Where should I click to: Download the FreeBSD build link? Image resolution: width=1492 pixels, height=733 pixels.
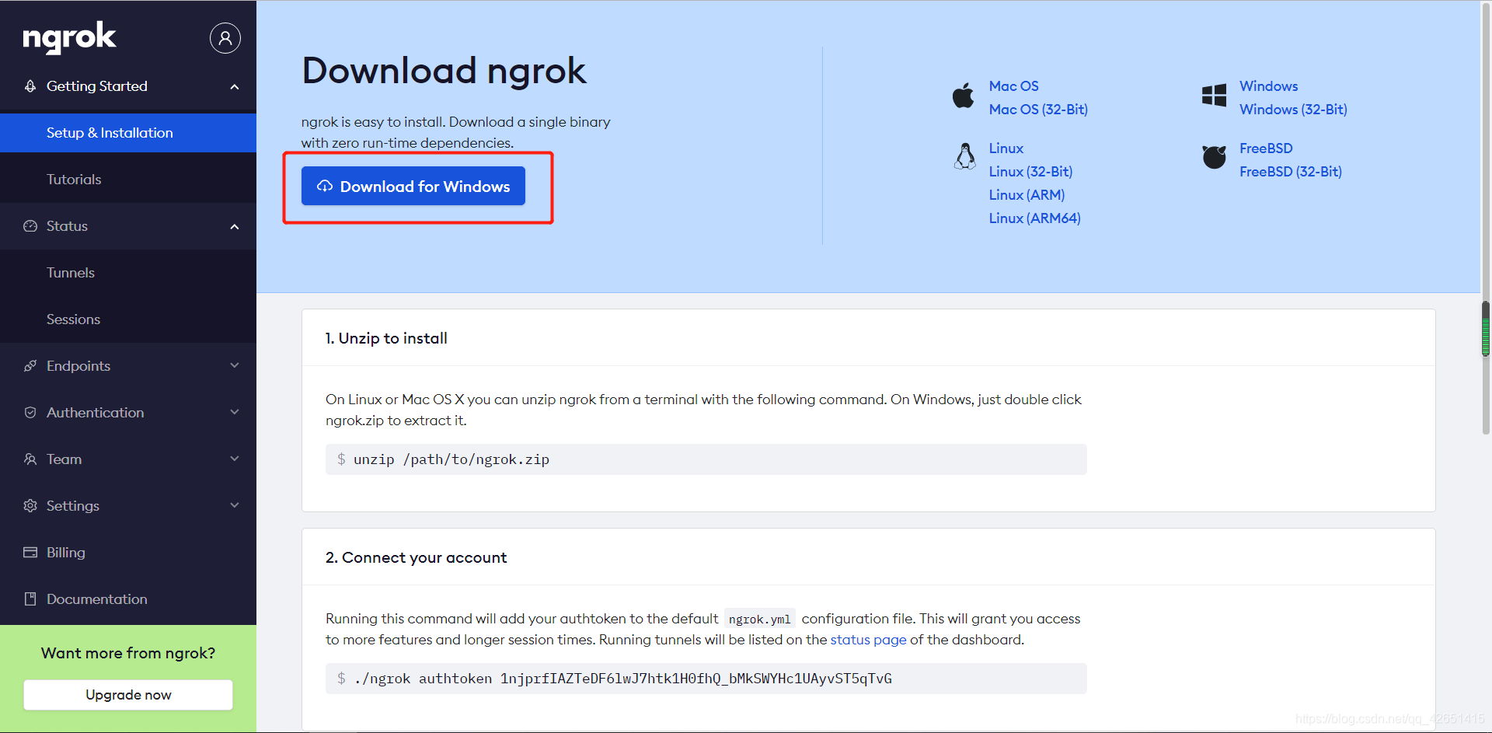pos(1266,148)
